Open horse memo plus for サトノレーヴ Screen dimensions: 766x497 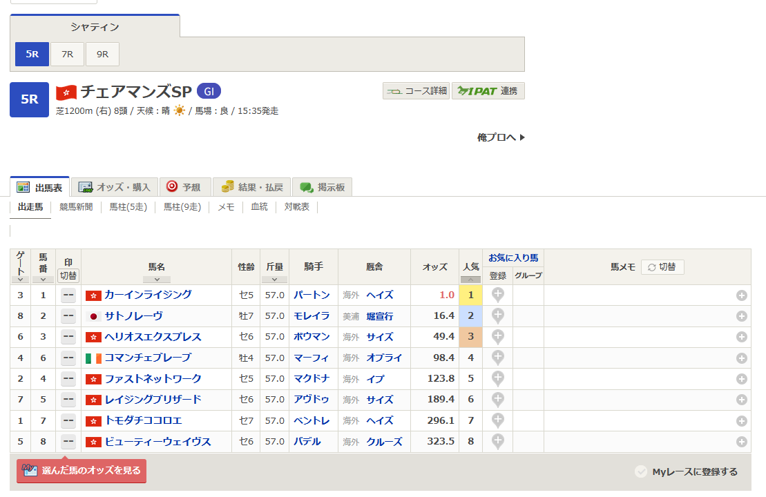point(741,316)
